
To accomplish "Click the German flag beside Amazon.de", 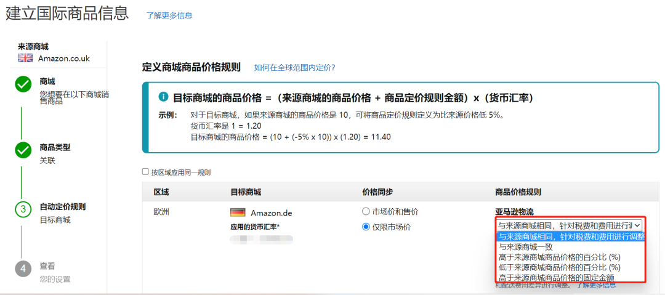I will click(238, 212).
